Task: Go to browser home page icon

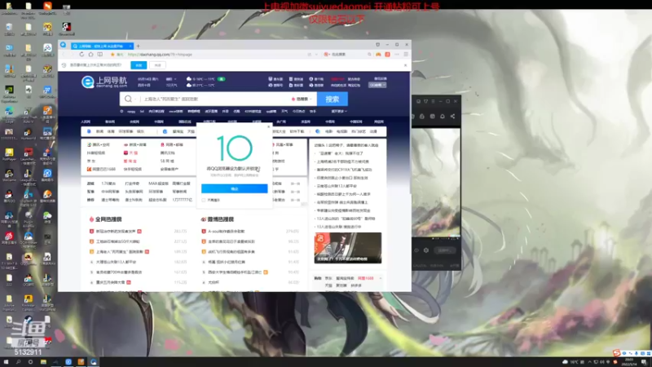Action: 90,55
